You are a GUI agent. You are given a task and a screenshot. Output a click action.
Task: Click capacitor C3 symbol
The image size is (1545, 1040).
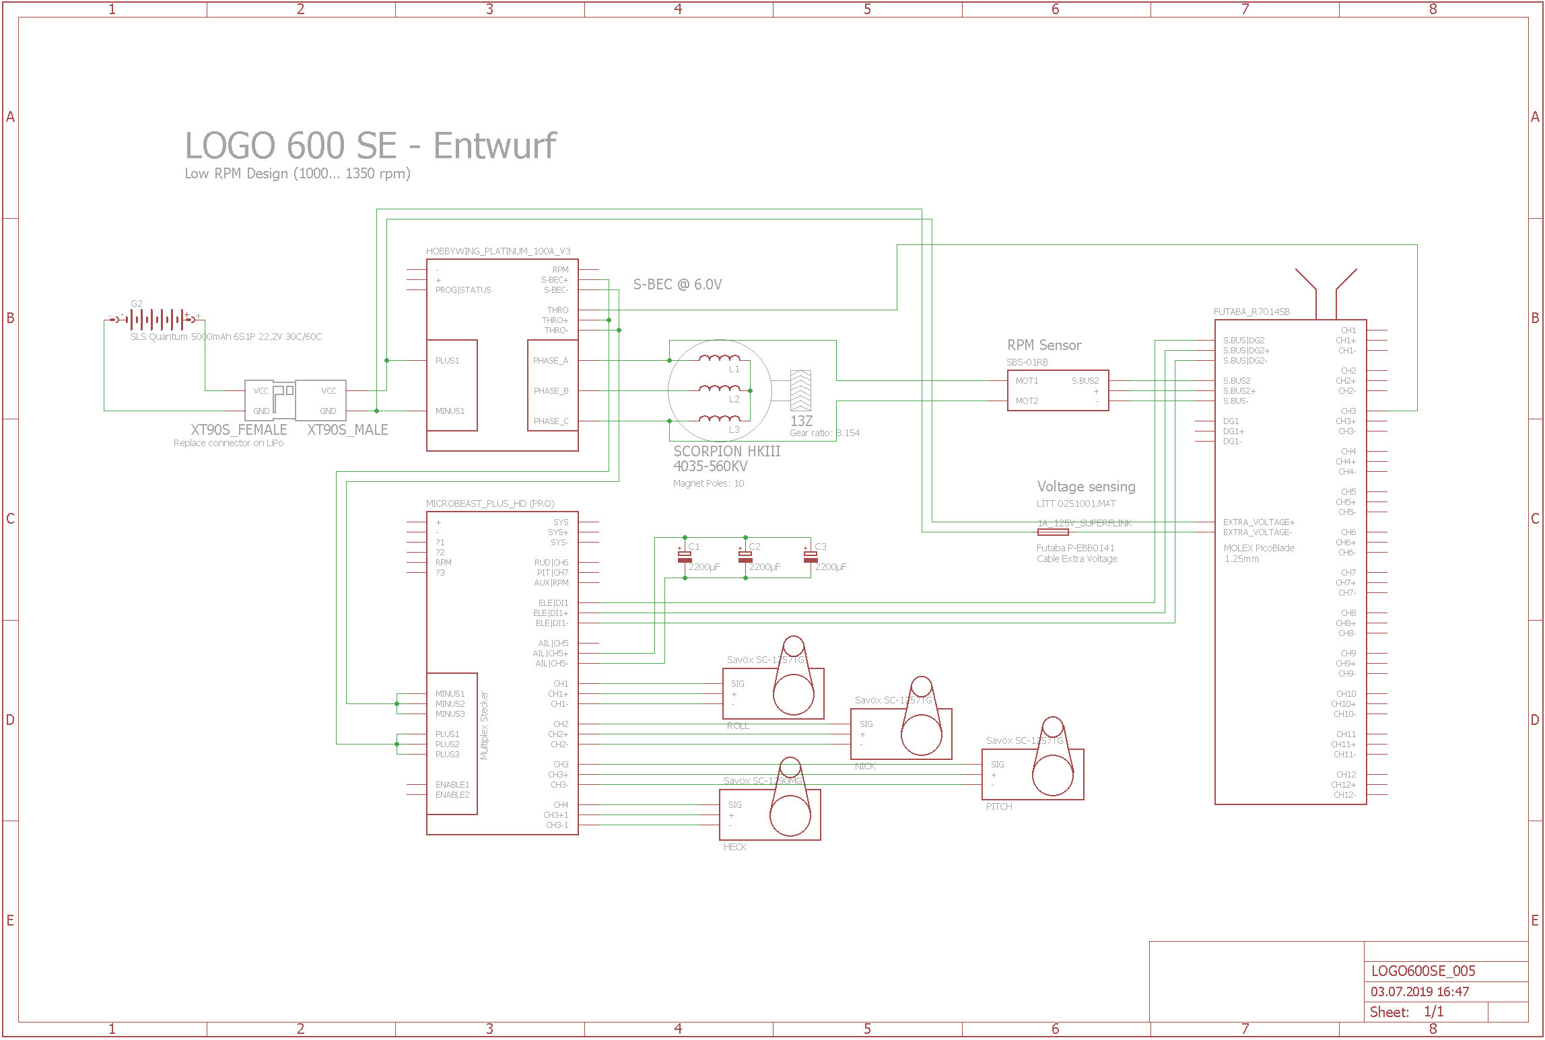click(x=811, y=557)
